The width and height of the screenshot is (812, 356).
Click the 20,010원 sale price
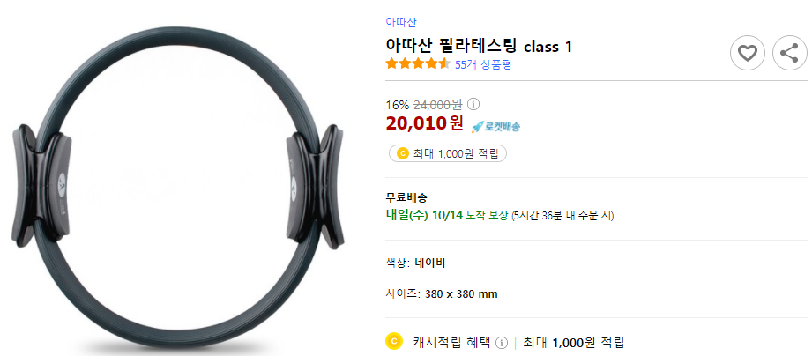tap(425, 123)
